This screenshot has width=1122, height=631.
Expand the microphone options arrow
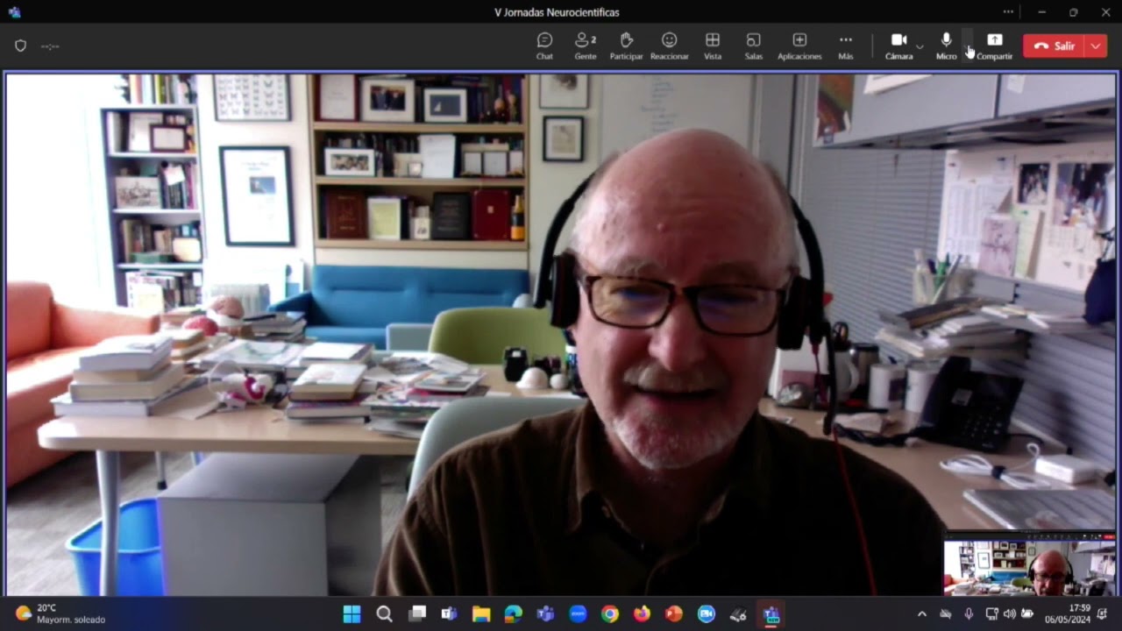[968, 46]
